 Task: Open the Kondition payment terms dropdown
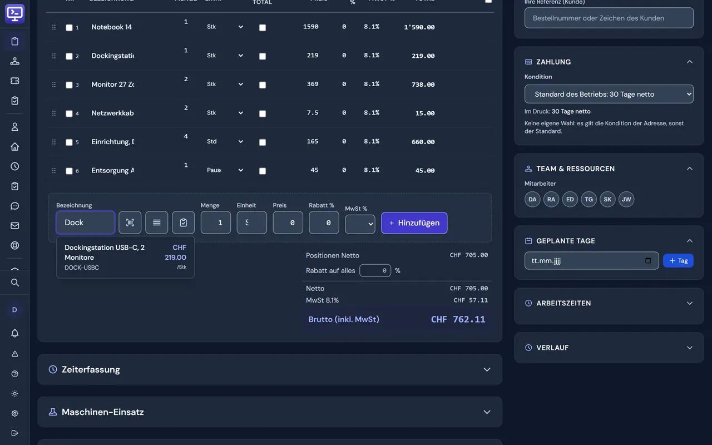609,94
